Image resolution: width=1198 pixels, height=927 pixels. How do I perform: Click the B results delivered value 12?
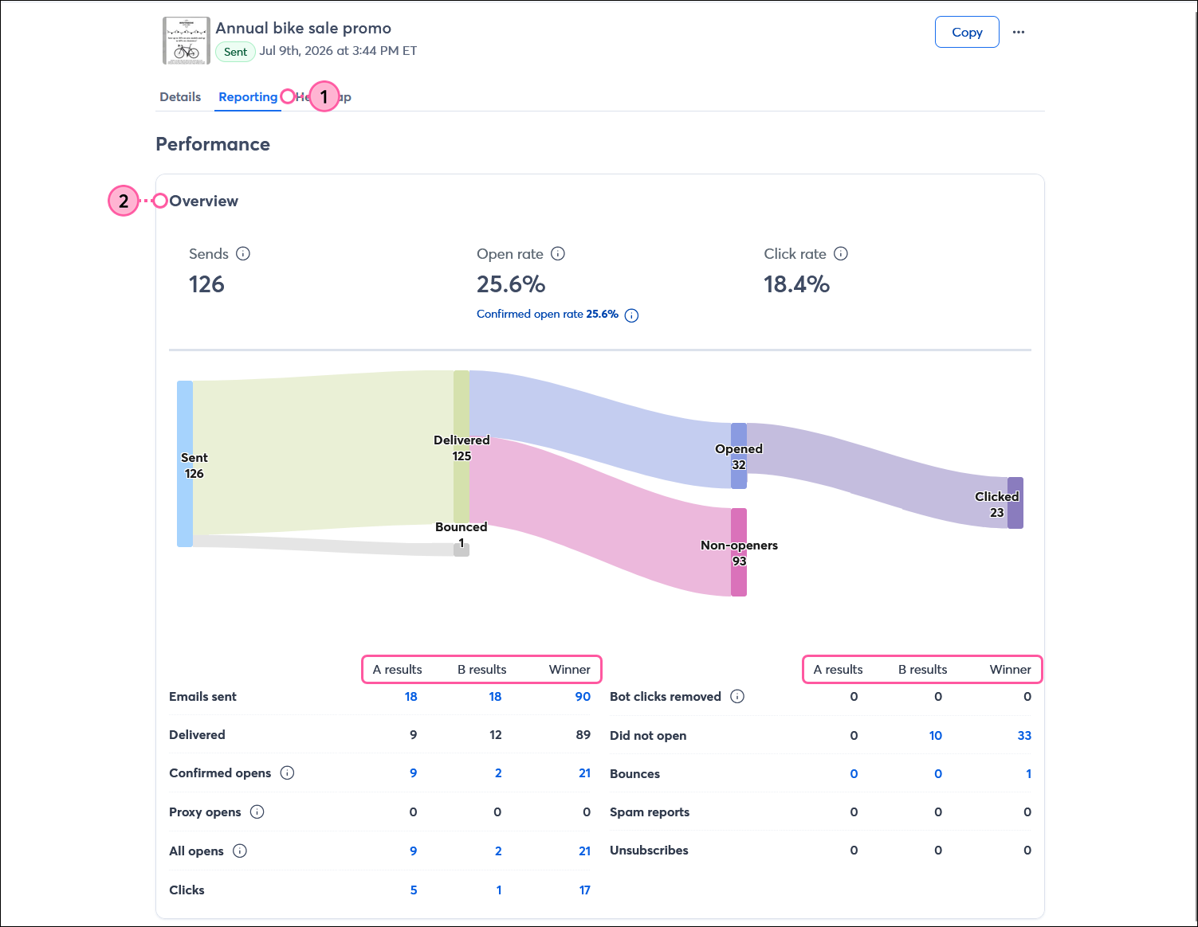click(x=496, y=734)
